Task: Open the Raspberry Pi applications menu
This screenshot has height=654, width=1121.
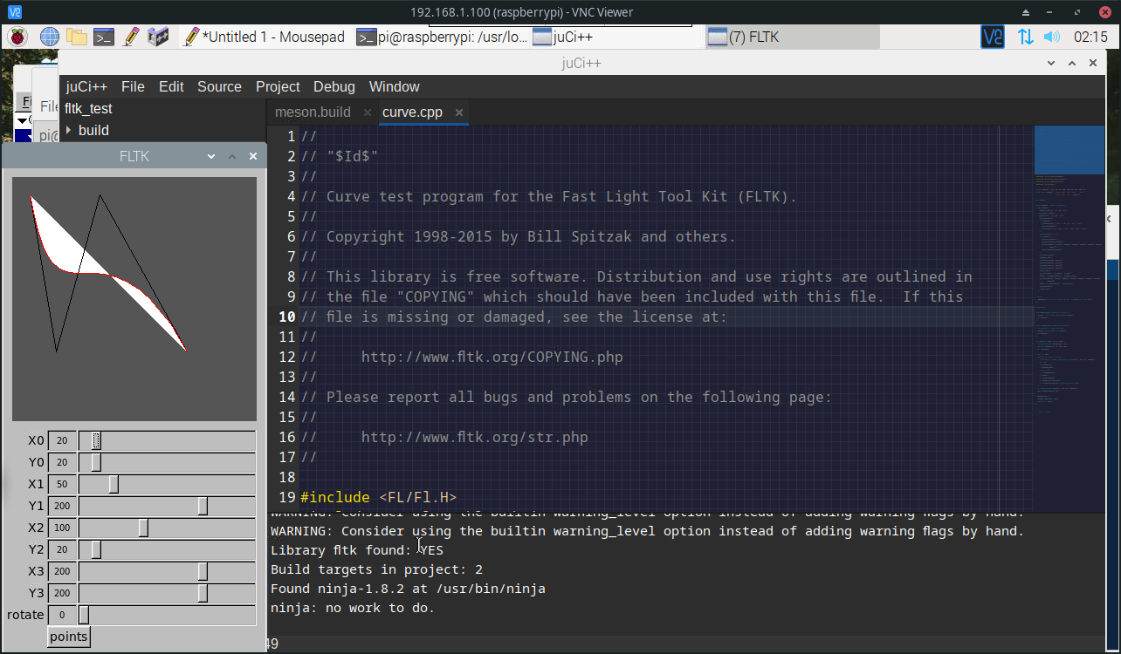Action: (17, 37)
